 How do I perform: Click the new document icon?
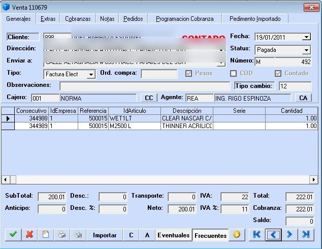(46, 235)
